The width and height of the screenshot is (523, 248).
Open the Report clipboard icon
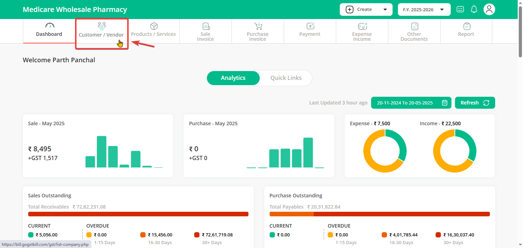pyautogui.click(x=467, y=26)
